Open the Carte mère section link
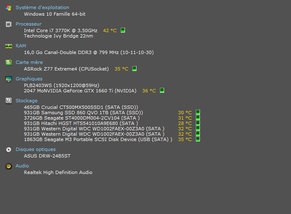 (29, 62)
